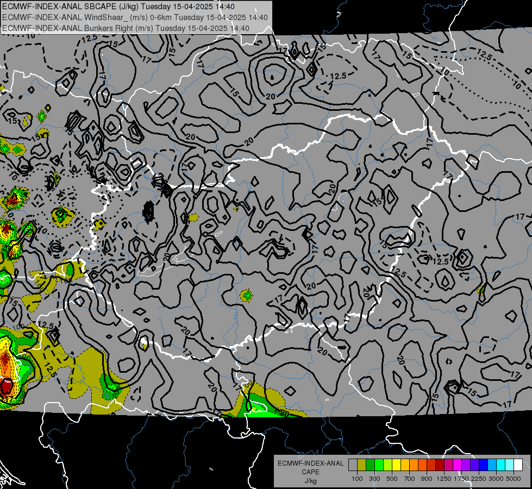Screen dimensions: 532x489
Task: Select the yellow-green legend swatch
Action: pos(387,465)
